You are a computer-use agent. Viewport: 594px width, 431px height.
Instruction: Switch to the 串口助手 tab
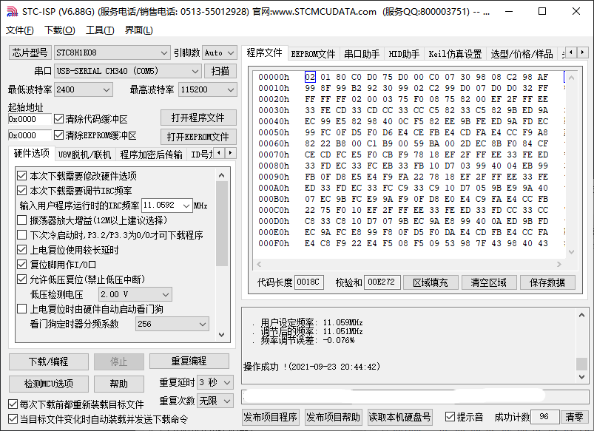[x=360, y=52]
